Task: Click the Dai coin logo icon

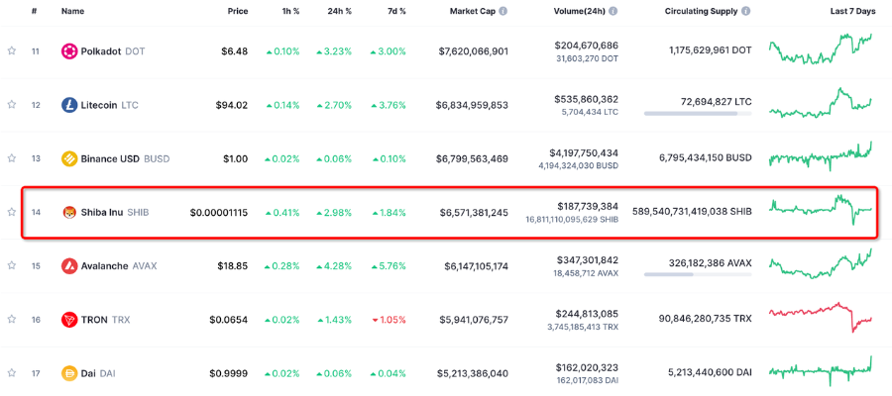Action: pos(69,373)
